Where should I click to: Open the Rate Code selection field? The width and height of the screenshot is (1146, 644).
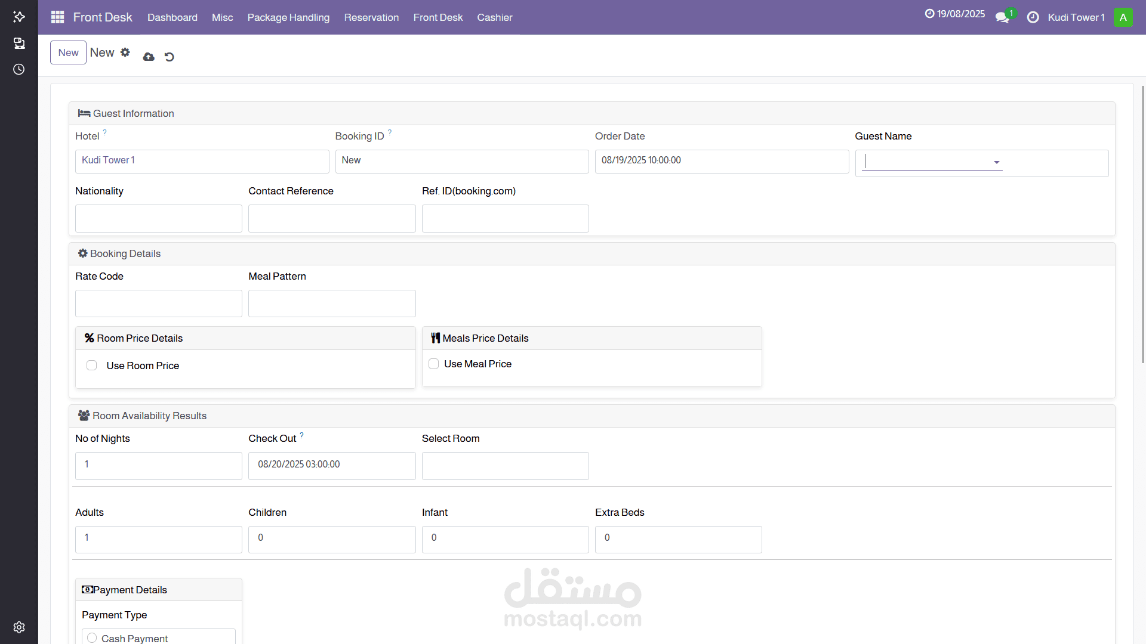[159, 304]
